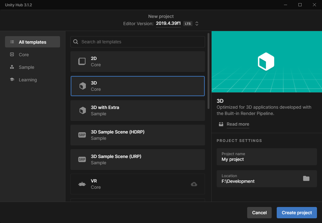Click the Project name field

266,157
